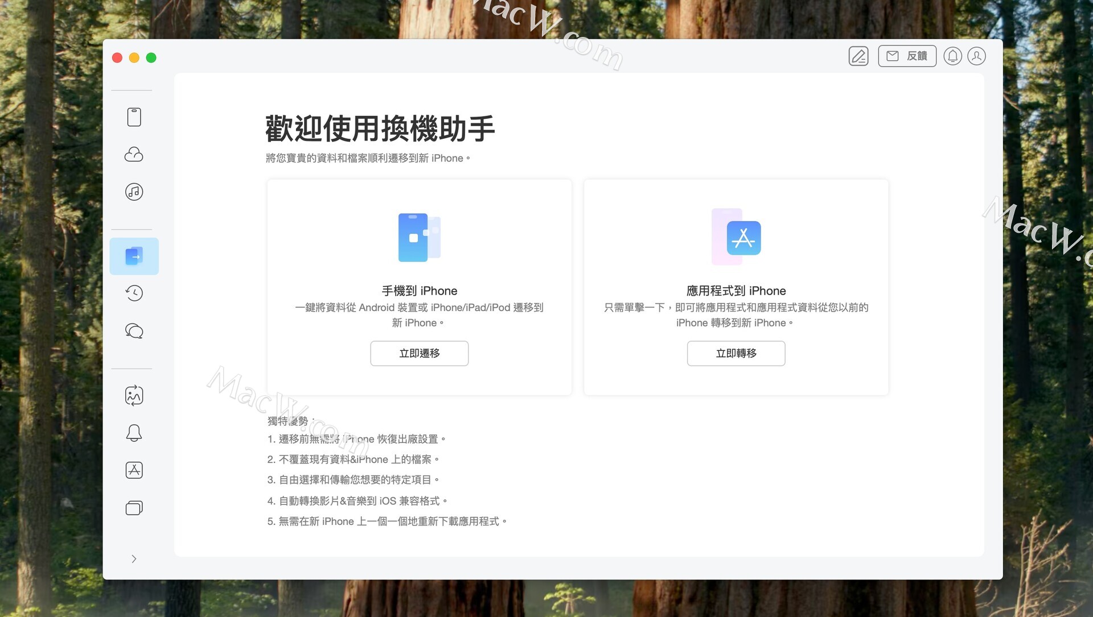This screenshot has width=1093, height=617.
Task: Open the iTunes Library music icon
Action: click(x=134, y=192)
